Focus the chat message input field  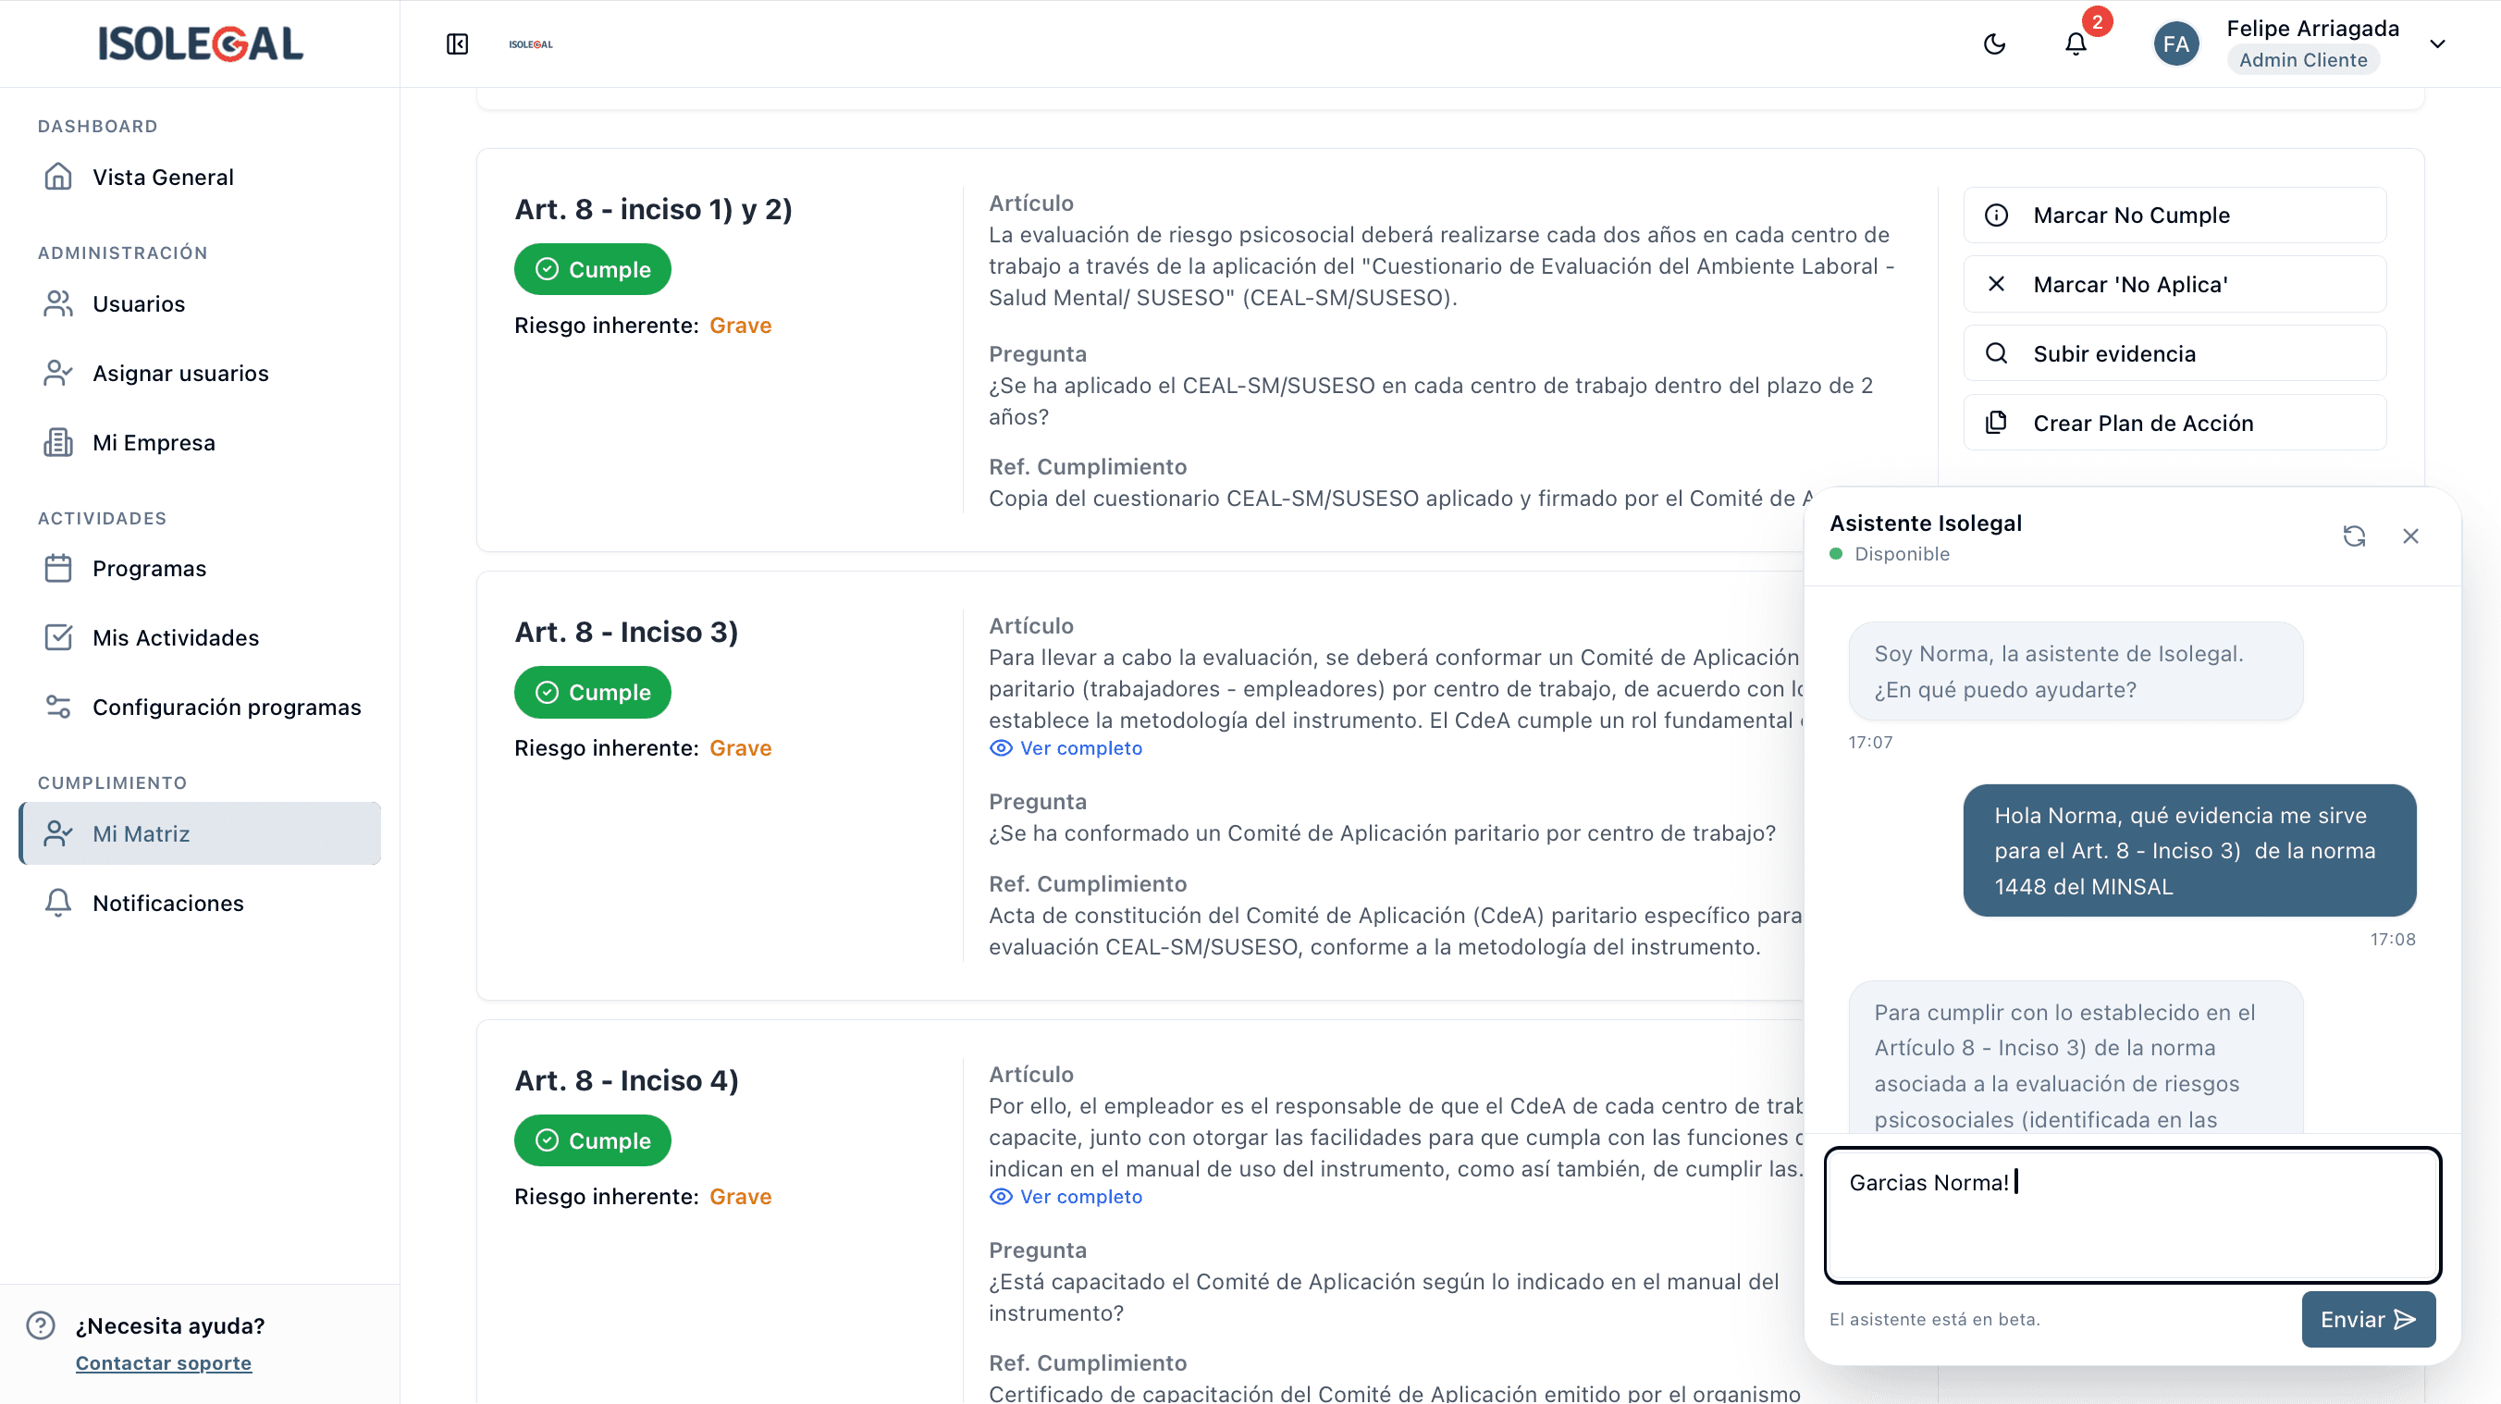(2132, 1214)
